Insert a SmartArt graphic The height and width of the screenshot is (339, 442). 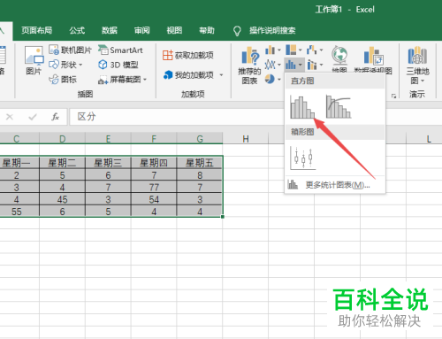(120, 50)
